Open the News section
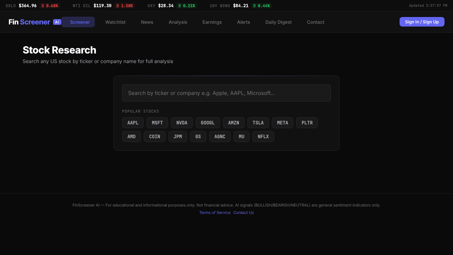453x255 pixels. point(147,22)
